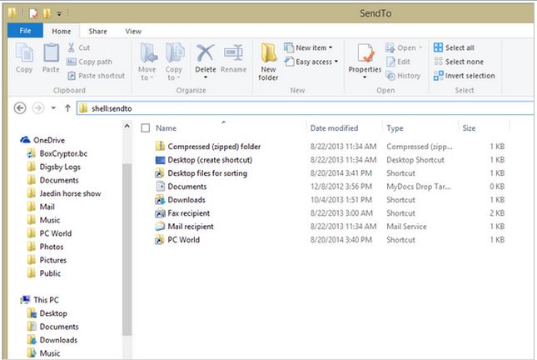Viewport: 537px width, 360px height.
Task: Toggle the select-all checkbox in header
Action: [146, 128]
